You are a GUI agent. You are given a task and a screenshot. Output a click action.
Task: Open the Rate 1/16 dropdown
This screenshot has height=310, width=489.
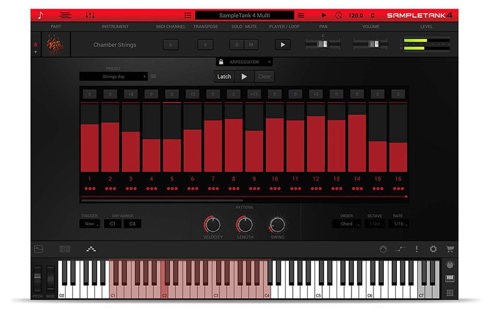pyautogui.click(x=399, y=224)
